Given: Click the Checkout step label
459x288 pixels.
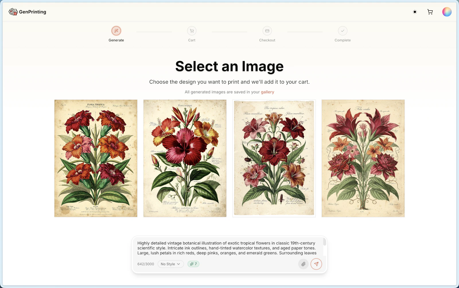Looking at the screenshot, I should tap(267, 40).
